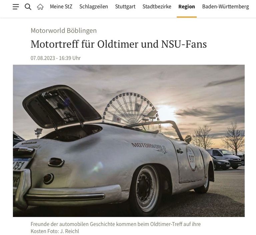Select the Schlagzeilen nav item
Viewport: 256px width, 235px height.
tap(94, 7)
